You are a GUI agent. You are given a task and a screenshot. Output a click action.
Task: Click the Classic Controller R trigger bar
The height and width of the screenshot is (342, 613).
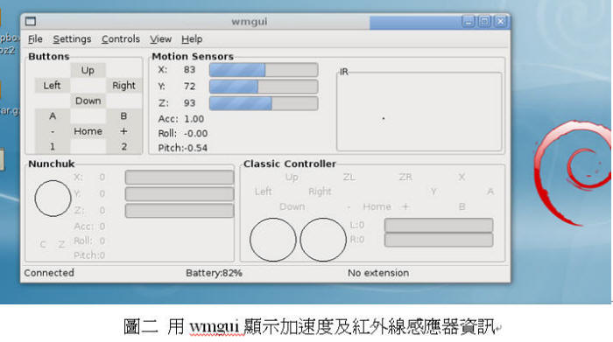point(439,240)
